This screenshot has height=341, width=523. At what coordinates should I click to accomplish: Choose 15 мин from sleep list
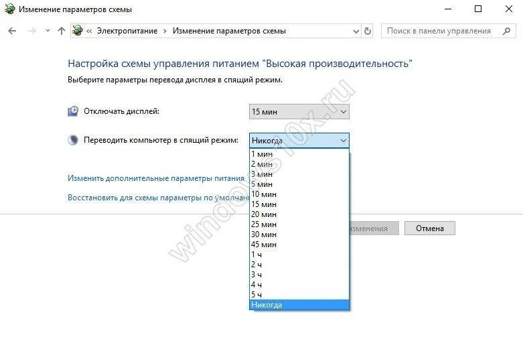point(299,204)
